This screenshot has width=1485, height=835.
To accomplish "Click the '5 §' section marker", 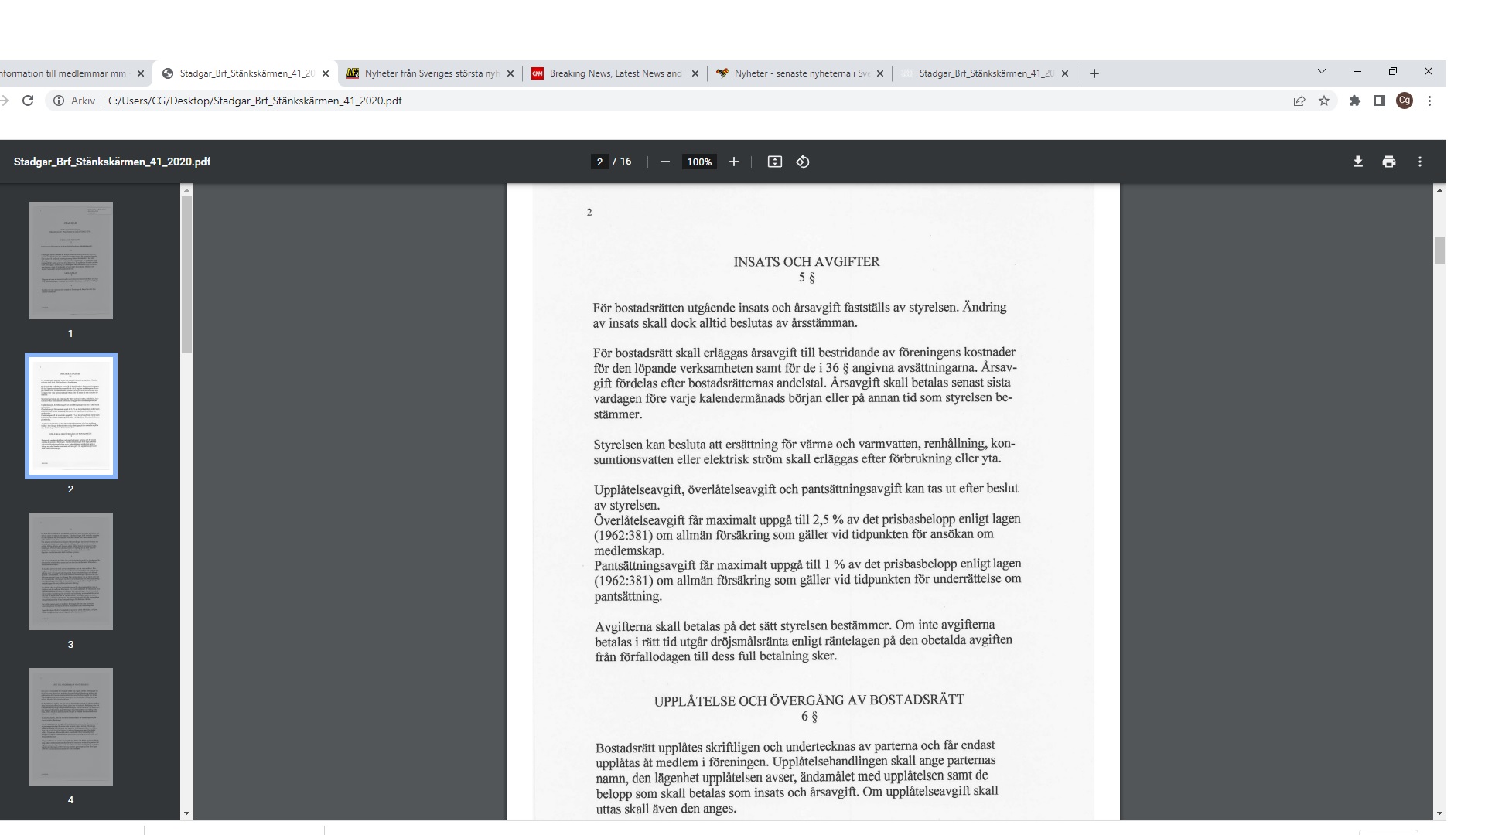I will (807, 277).
